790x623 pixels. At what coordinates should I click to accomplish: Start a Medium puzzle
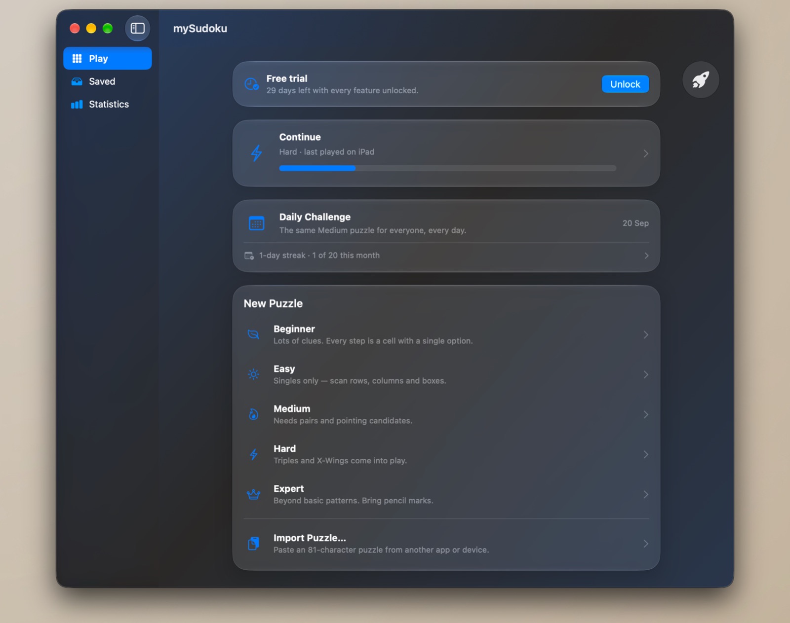[446, 414]
